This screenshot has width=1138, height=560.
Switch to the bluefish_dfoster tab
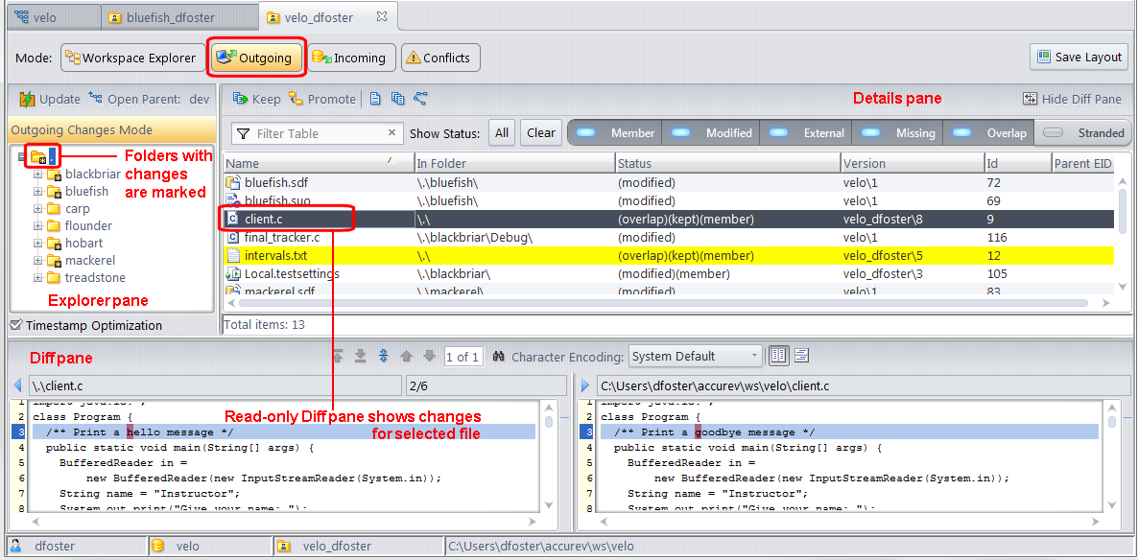coord(161,17)
